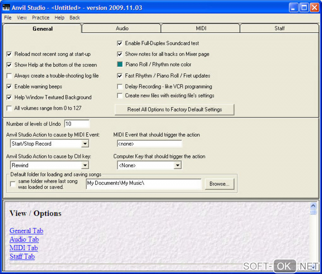Click the Back menu item
322x274 pixels.
point(75,18)
